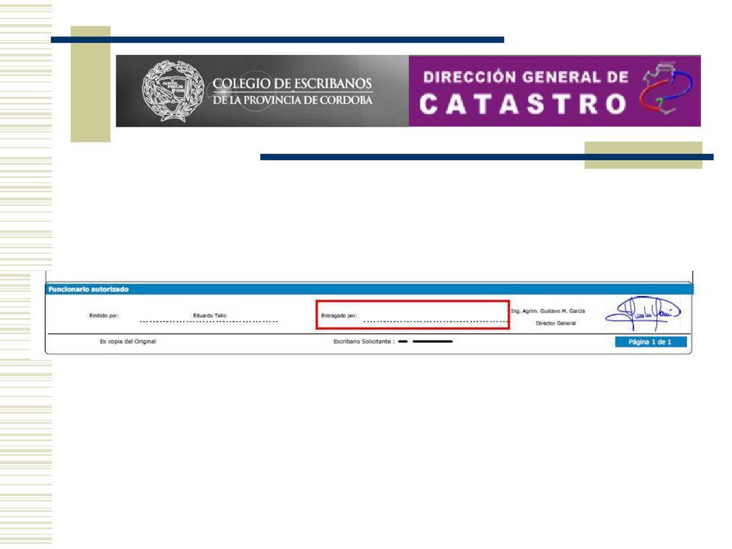Screen dimensions: 732x549
Task: Click the "Dirección General de" heading
Action: pyautogui.click(x=525, y=77)
